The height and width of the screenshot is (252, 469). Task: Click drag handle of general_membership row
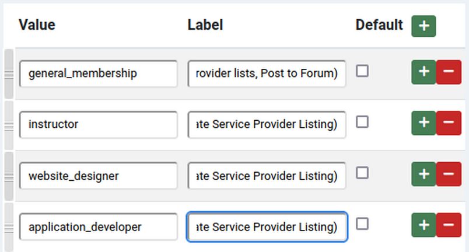[x=9, y=74]
